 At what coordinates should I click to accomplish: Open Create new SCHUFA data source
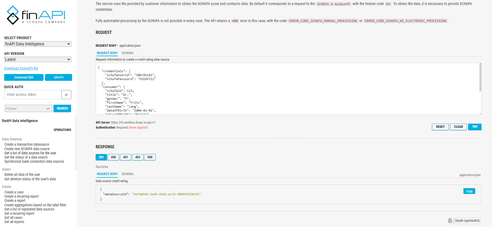(x=27, y=149)
